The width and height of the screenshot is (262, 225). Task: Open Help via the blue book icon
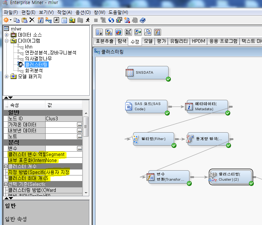[x=143, y=20]
